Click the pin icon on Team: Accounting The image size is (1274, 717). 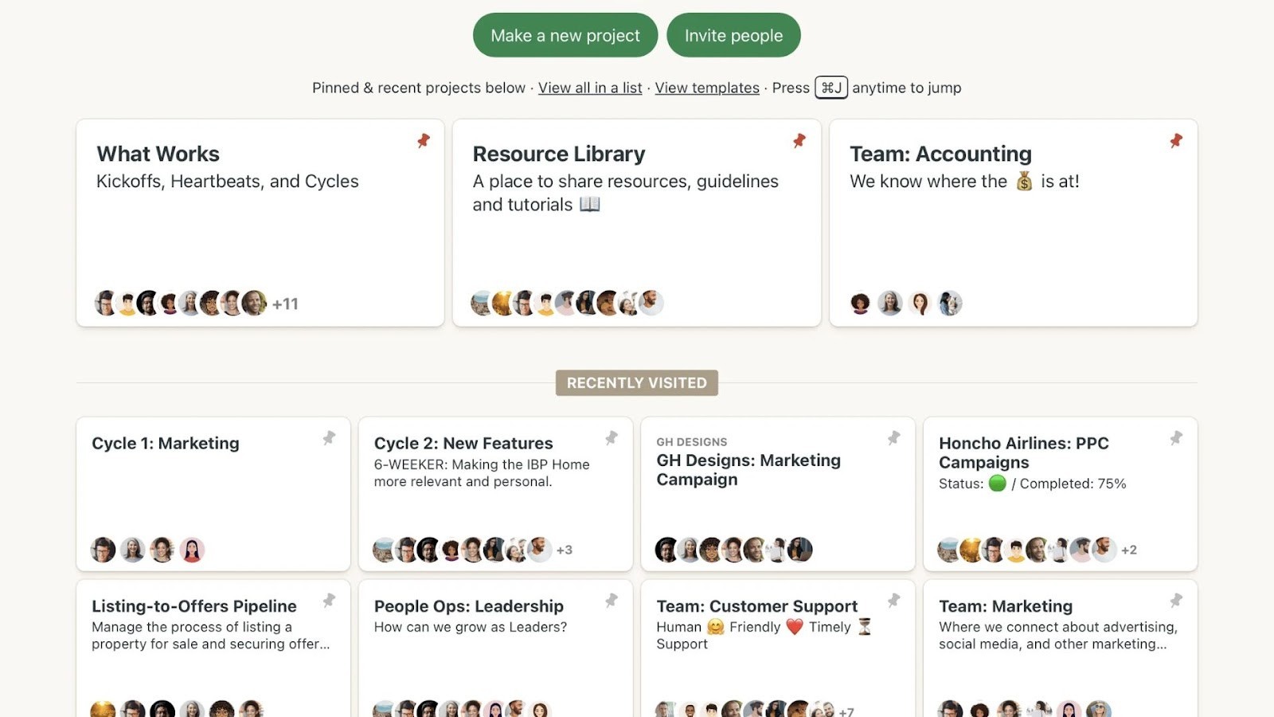pos(1175,140)
